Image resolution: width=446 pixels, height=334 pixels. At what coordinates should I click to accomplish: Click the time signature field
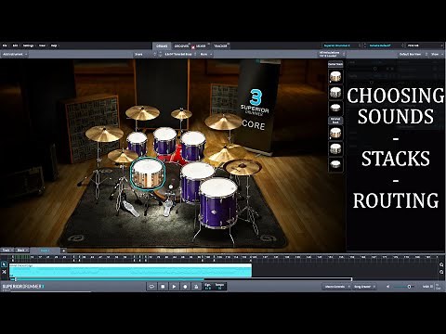208,287
